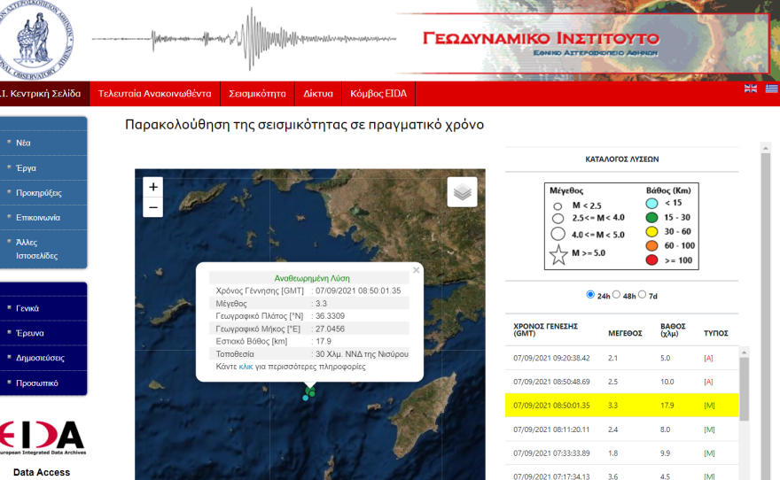Select the 48h time range
Image resolution: width=780 pixels, height=480 pixels.
click(616, 295)
